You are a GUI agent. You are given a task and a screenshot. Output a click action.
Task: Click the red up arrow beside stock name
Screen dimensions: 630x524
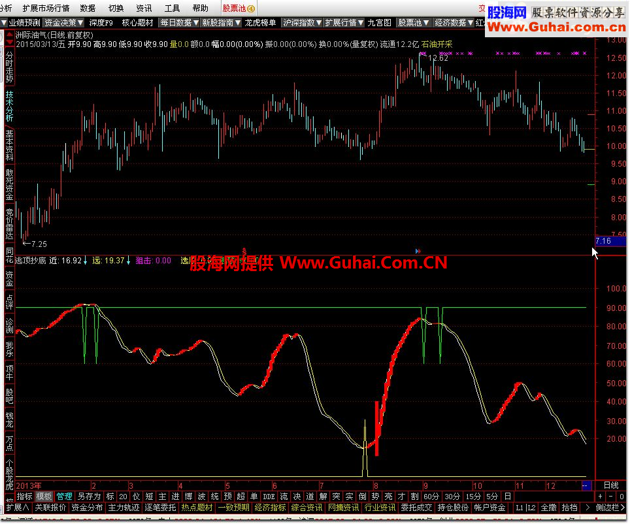(10, 35)
